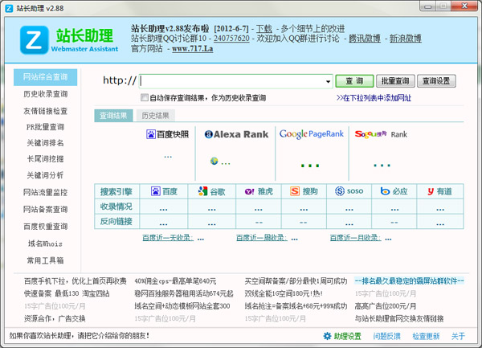Open 关键词分析 in sidebar
The width and height of the screenshot is (482, 348).
point(45,175)
